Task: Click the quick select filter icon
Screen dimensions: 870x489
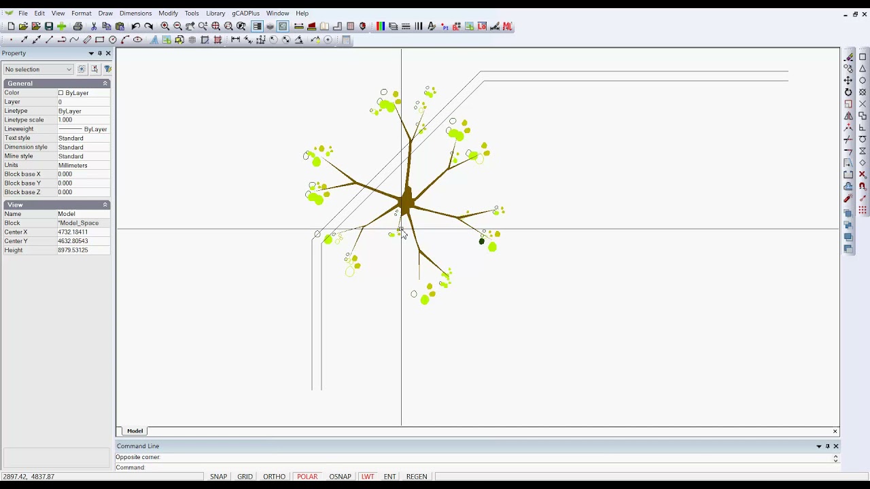Action: (x=107, y=69)
